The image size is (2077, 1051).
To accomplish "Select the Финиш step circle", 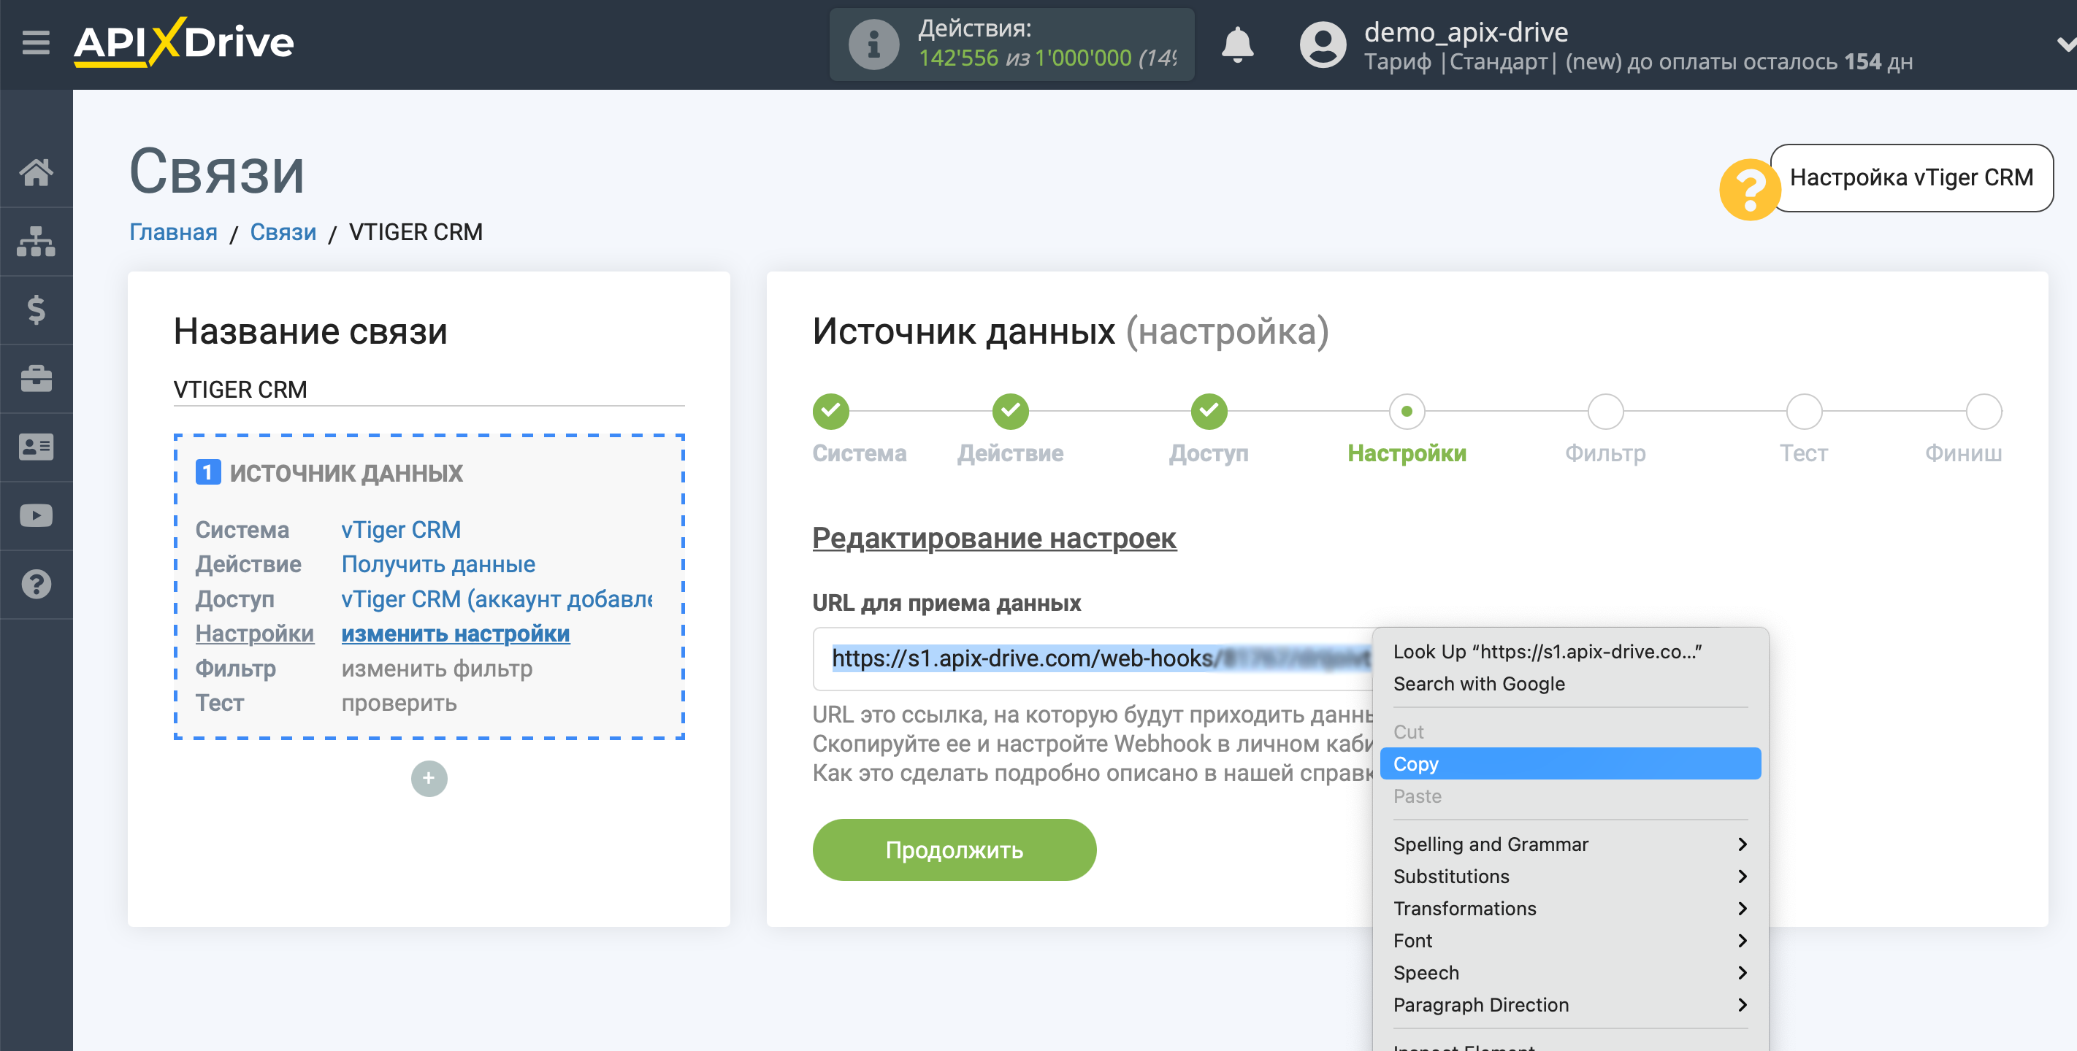I will (x=1984, y=411).
